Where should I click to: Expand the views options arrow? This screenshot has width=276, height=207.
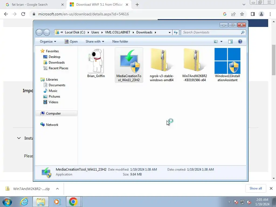coord(222,42)
